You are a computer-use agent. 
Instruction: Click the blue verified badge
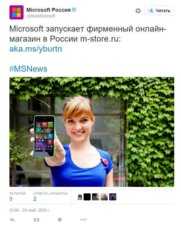pos(74,10)
